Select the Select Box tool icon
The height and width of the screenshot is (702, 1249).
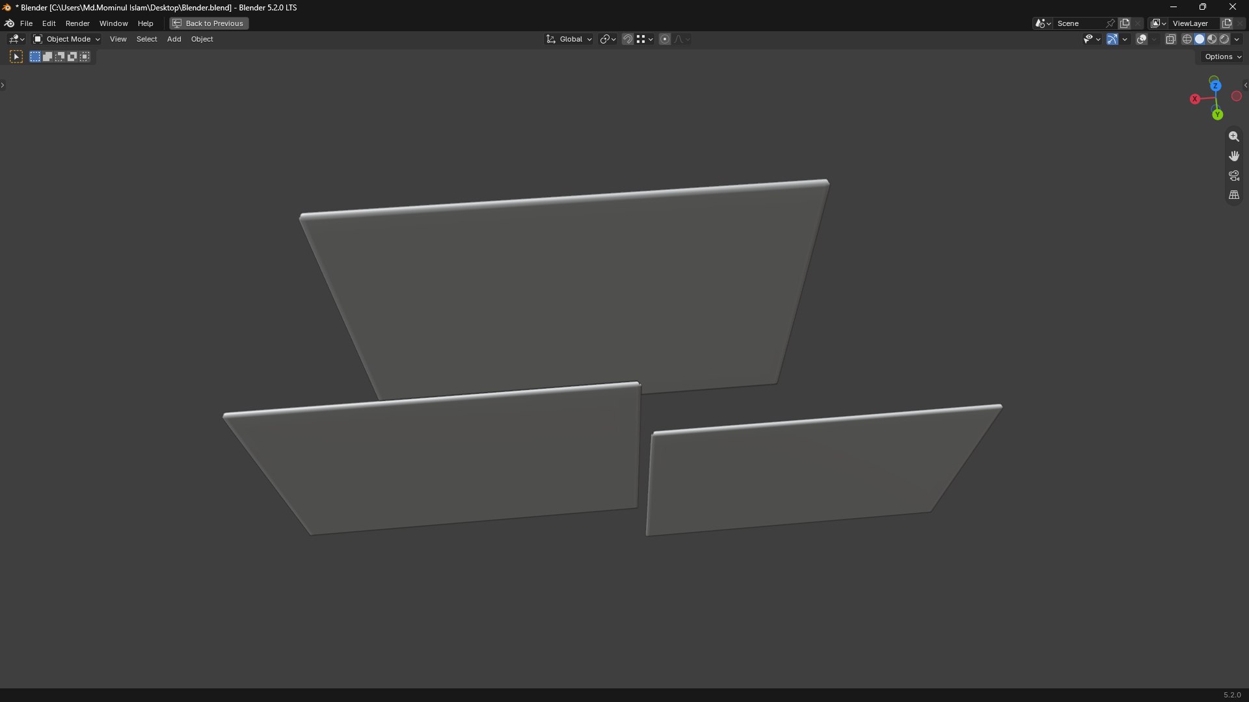click(x=16, y=57)
